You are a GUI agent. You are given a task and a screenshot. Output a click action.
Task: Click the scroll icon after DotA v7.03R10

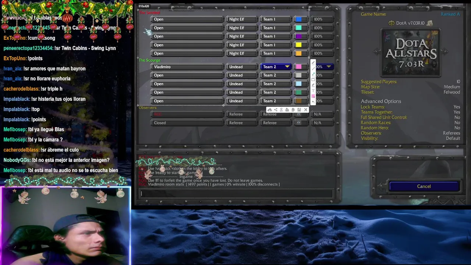(429, 23)
